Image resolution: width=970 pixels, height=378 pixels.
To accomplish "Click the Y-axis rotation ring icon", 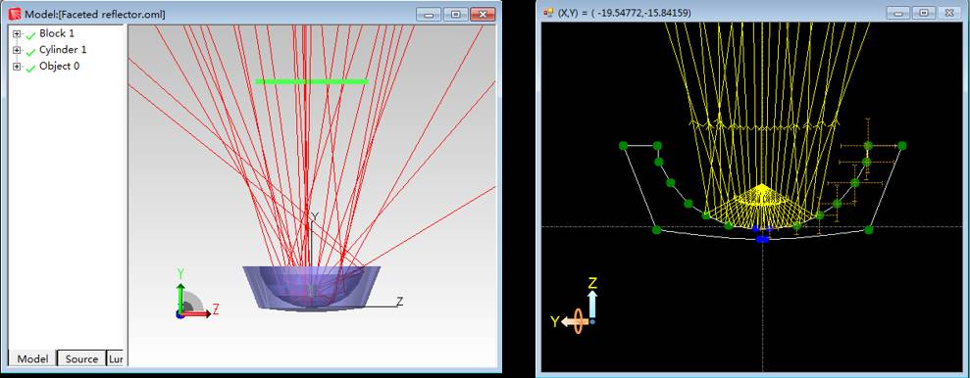I will 579,321.
